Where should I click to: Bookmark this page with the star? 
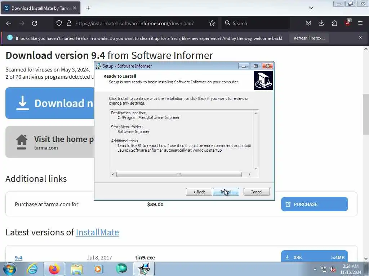click(x=212, y=23)
